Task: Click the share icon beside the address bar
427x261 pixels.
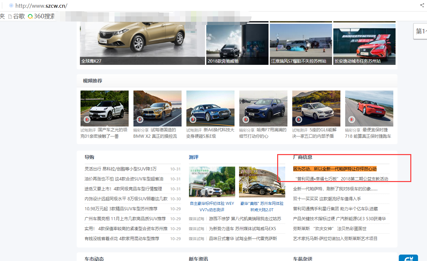Action: pos(422,5)
